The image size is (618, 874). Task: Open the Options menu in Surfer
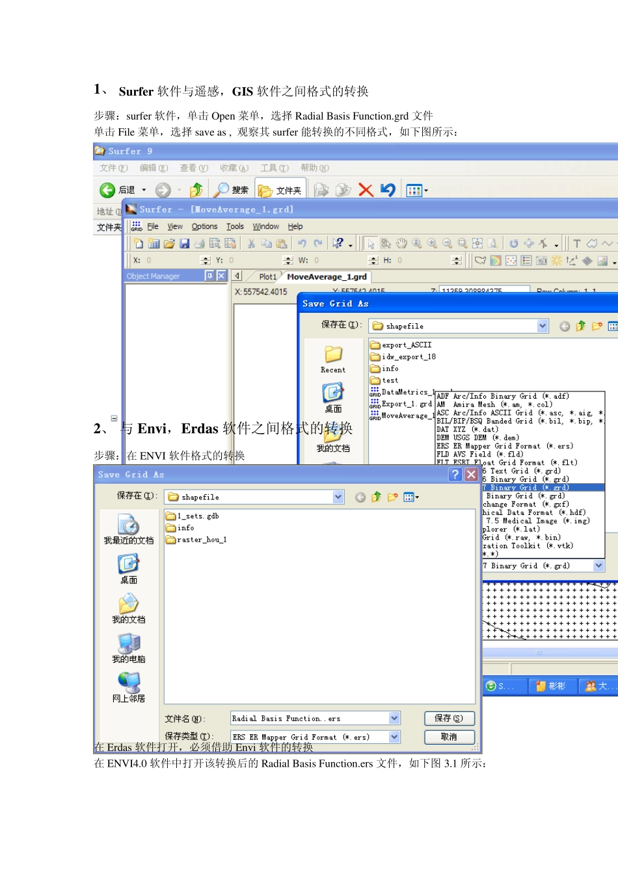204,226
